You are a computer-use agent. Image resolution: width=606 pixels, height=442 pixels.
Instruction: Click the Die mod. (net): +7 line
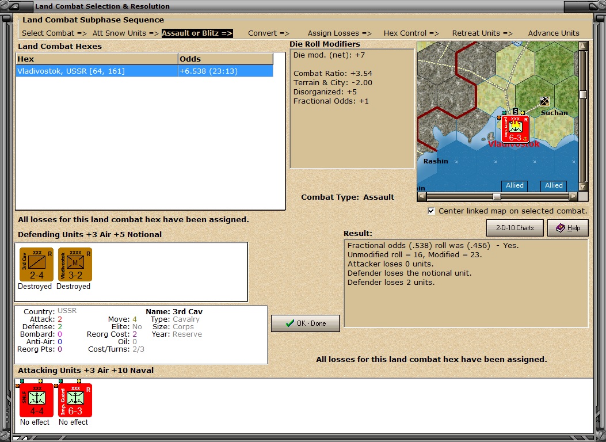point(329,55)
